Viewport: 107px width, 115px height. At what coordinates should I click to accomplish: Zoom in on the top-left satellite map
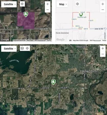[47, 4]
